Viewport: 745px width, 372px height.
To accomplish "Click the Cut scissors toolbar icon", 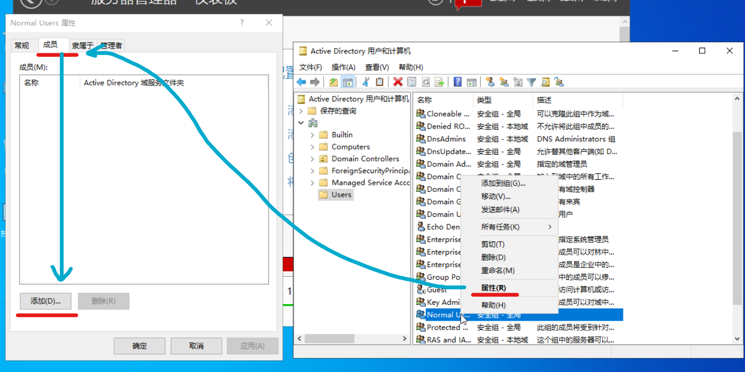I will (x=366, y=82).
